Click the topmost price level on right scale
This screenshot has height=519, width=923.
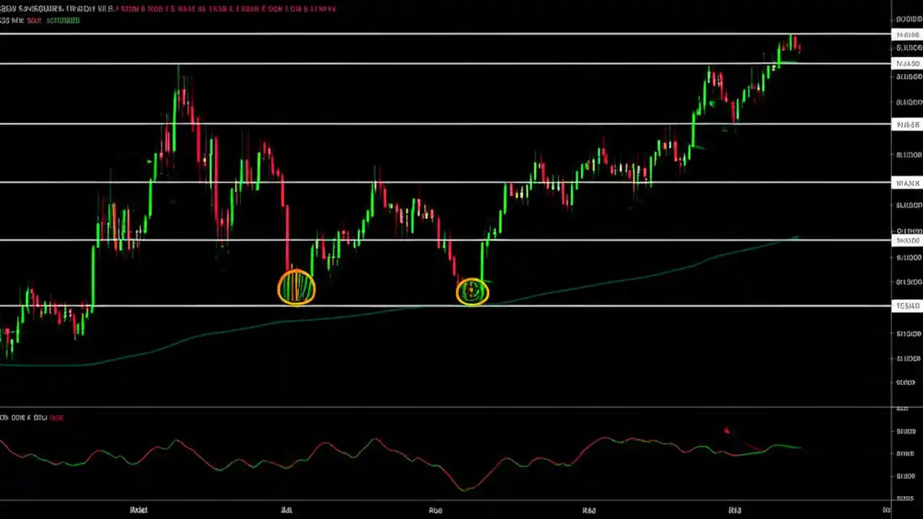[x=907, y=19]
